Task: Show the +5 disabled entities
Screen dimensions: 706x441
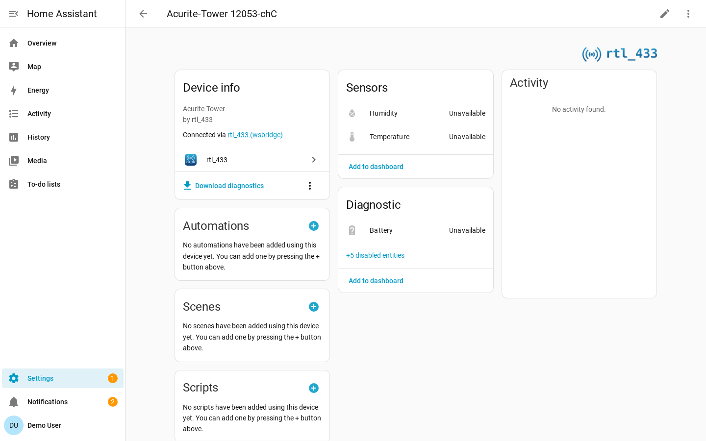Action: pyautogui.click(x=375, y=255)
